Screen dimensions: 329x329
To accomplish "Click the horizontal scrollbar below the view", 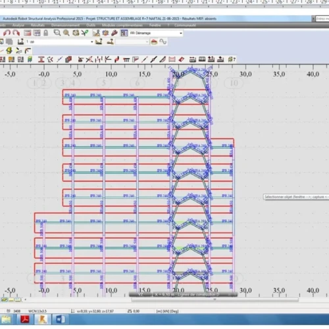I will [215, 299].
